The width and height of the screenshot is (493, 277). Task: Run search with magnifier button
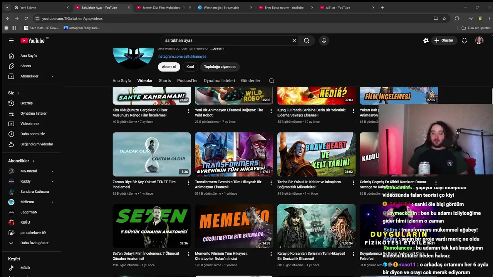307,40
